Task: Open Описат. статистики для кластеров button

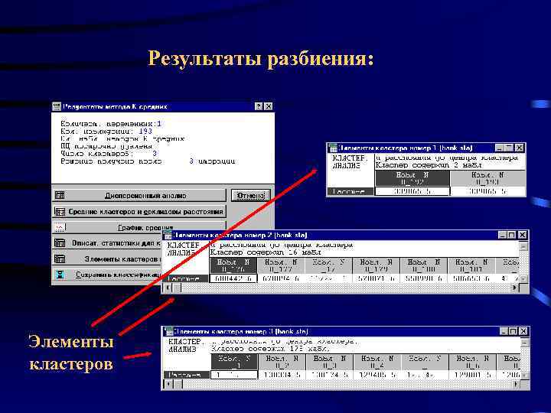Action: click(107, 243)
